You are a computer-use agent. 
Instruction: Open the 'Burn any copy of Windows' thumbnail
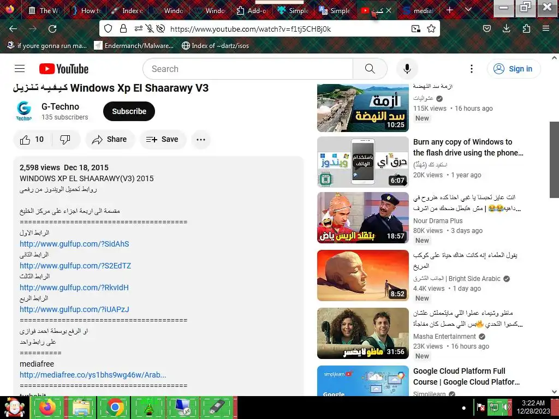363,162
